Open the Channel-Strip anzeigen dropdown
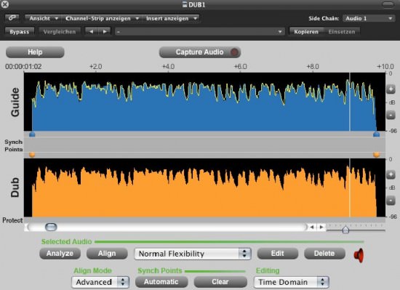Viewport: 400px width, 290px height. [102, 18]
